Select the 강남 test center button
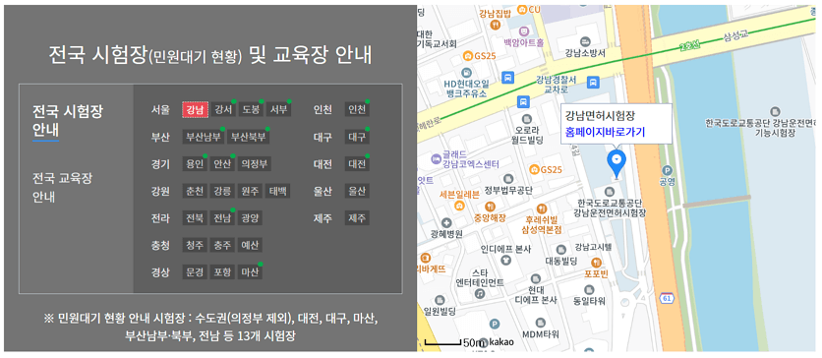822x358 pixels. tap(196, 109)
